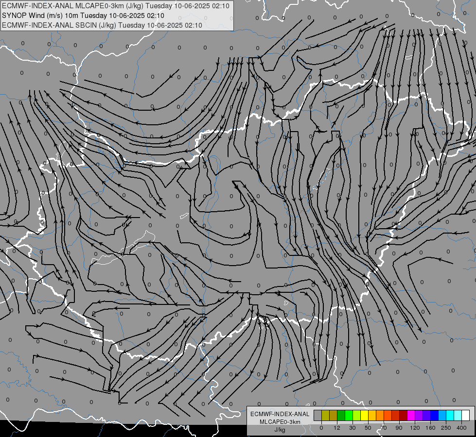
Task: Click the J/kg unit label in legend
Action: click(280, 430)
